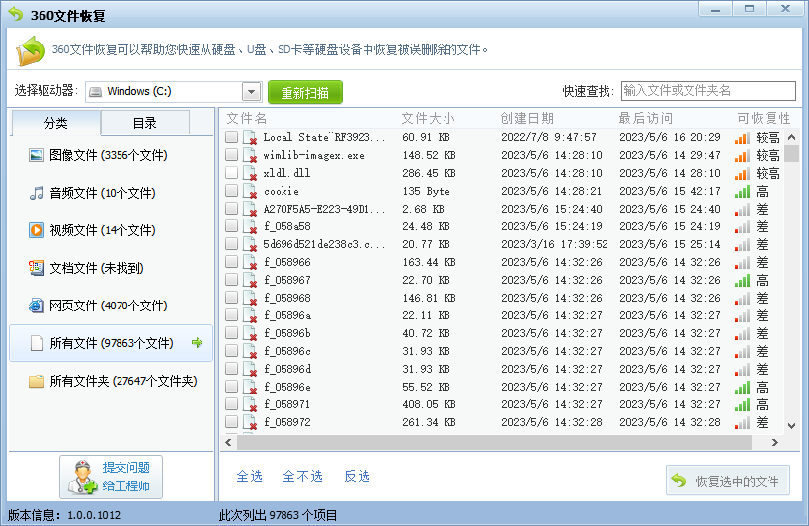Click the engineer doctor icon at the bottom left

(83, 477)
